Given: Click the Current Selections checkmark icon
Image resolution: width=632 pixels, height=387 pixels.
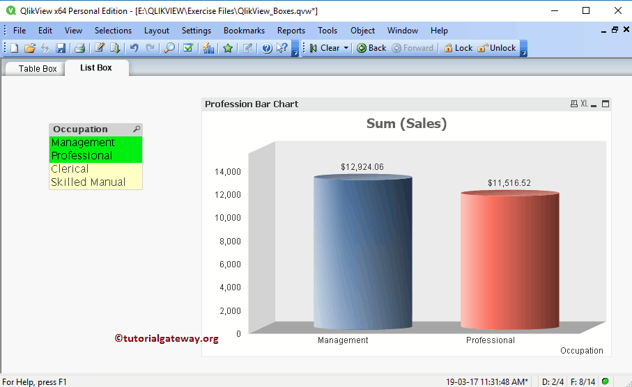Looking at the screenshot, I should (x=188, y=48).
